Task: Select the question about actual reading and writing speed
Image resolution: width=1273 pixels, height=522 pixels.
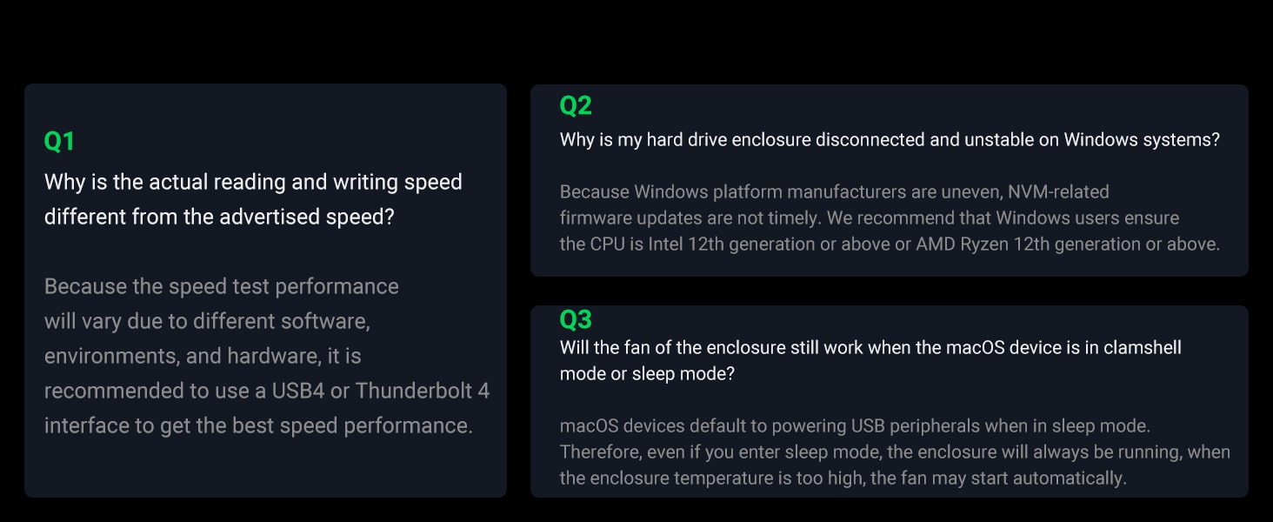Action: [253, 199]
